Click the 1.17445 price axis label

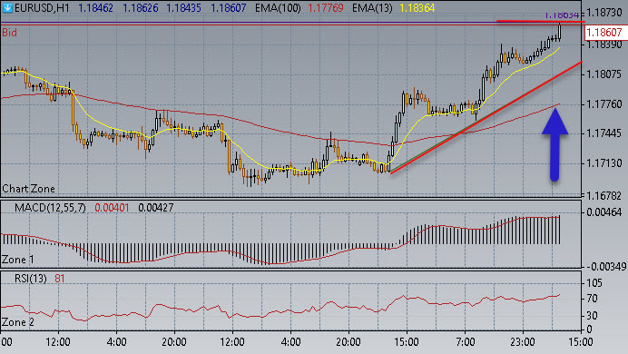(604, 133)
